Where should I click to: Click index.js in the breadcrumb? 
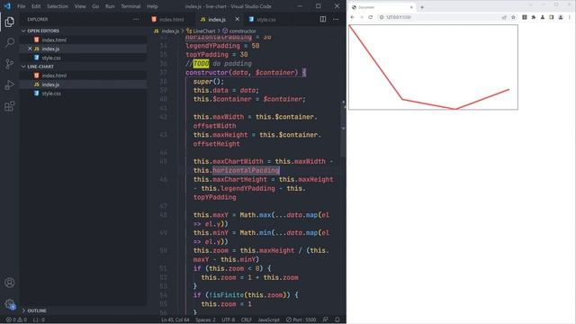pos(170,31)
